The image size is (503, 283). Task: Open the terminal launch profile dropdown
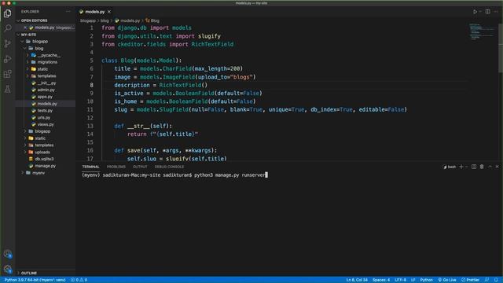(467, 167)
